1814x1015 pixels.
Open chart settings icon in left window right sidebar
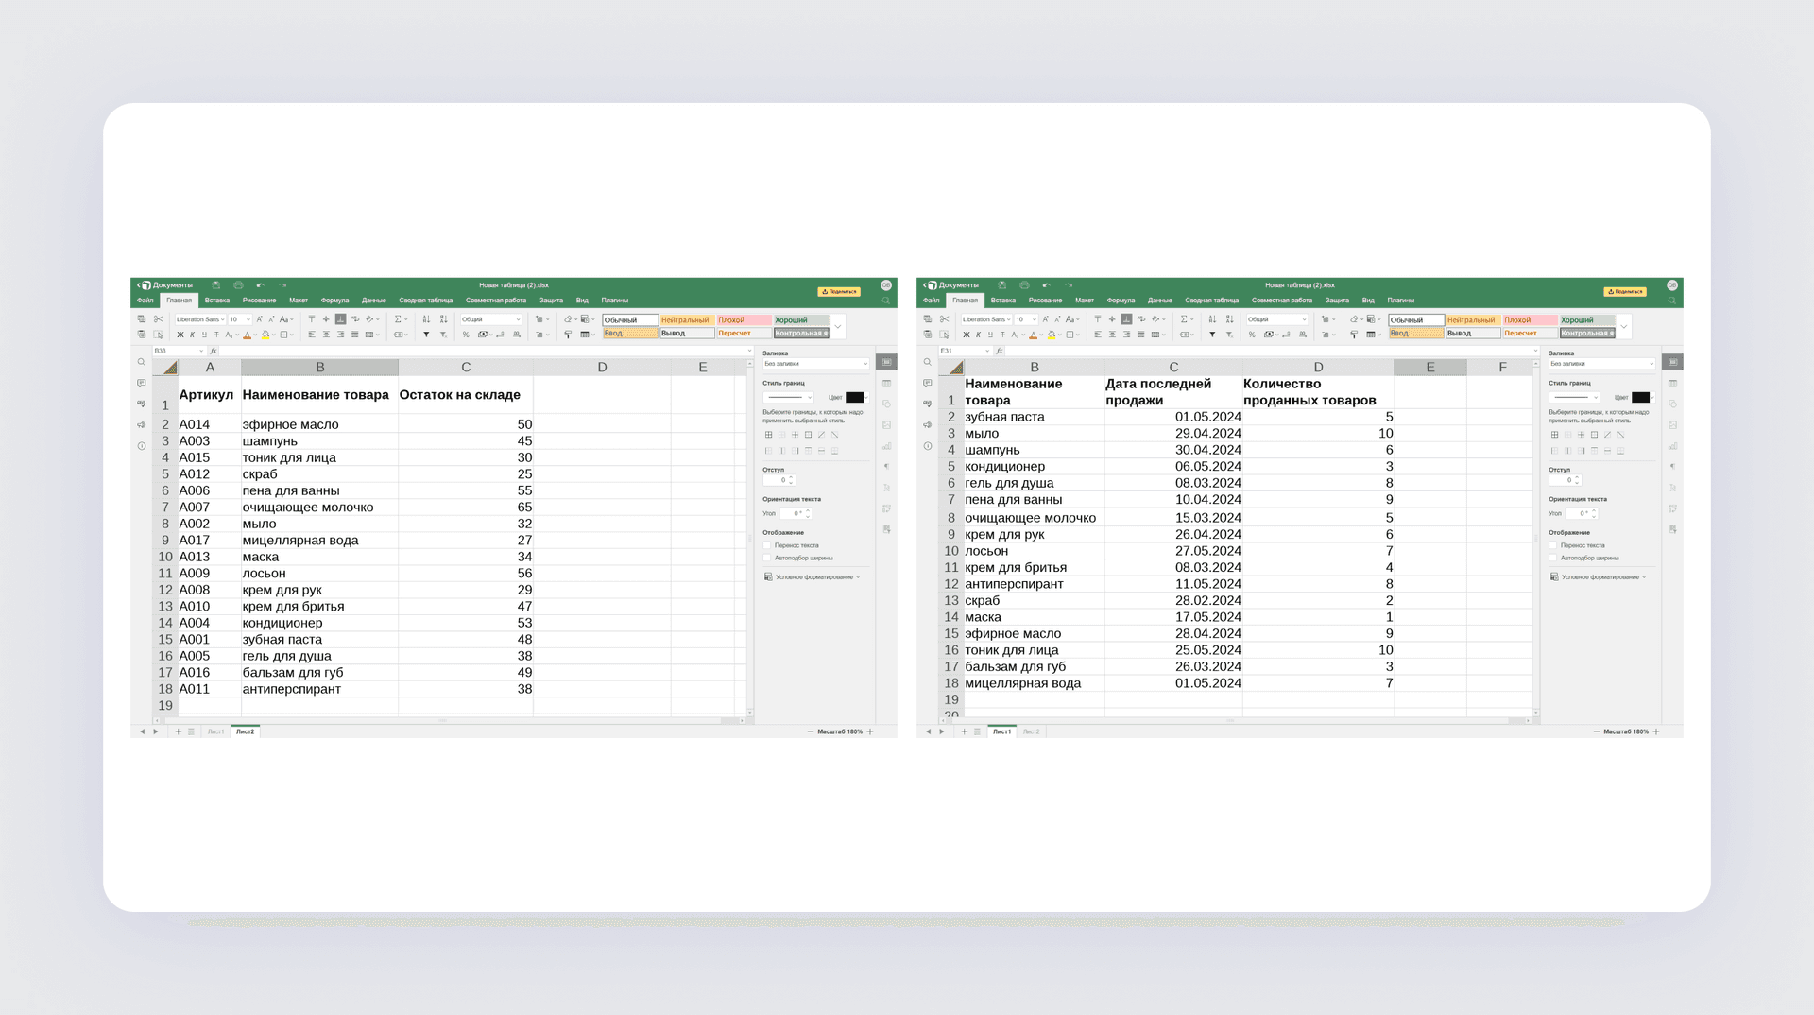886,446
